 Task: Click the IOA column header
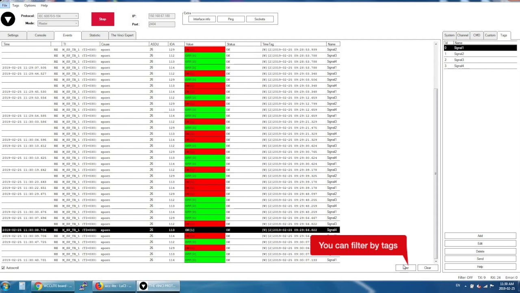(x=176, y=44)
